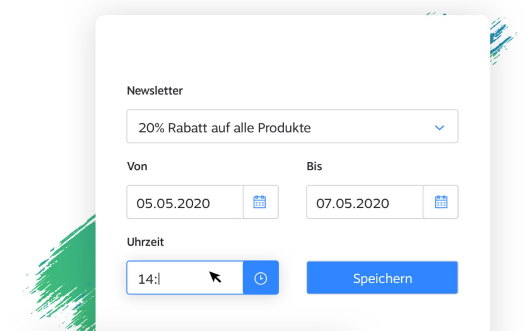
Task: Click the Speichern button
Action: click(382, 278)
